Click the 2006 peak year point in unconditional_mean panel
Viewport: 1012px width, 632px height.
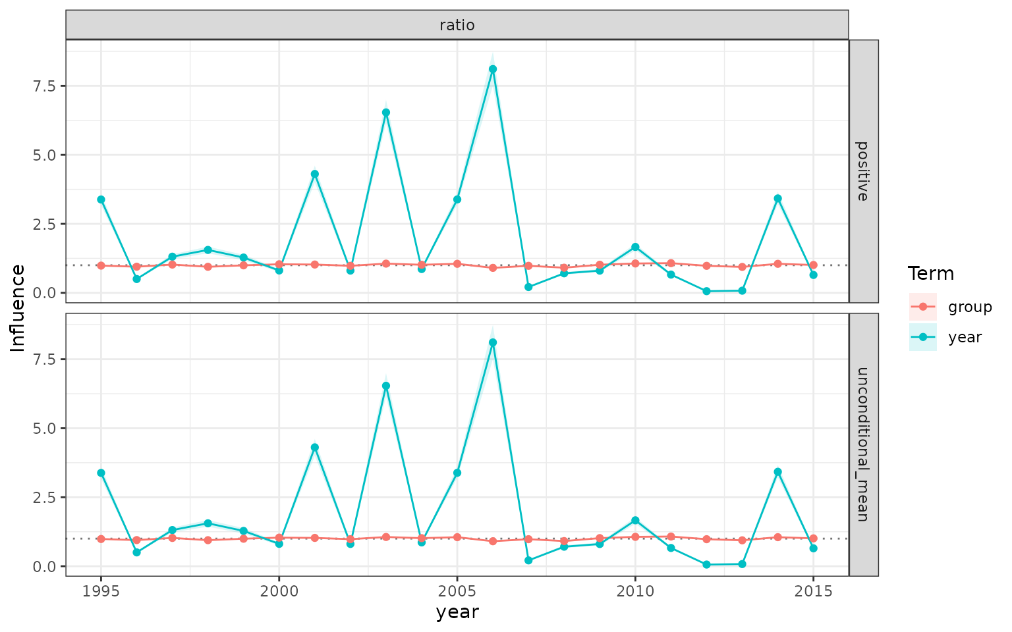click(x=493, y=342)
